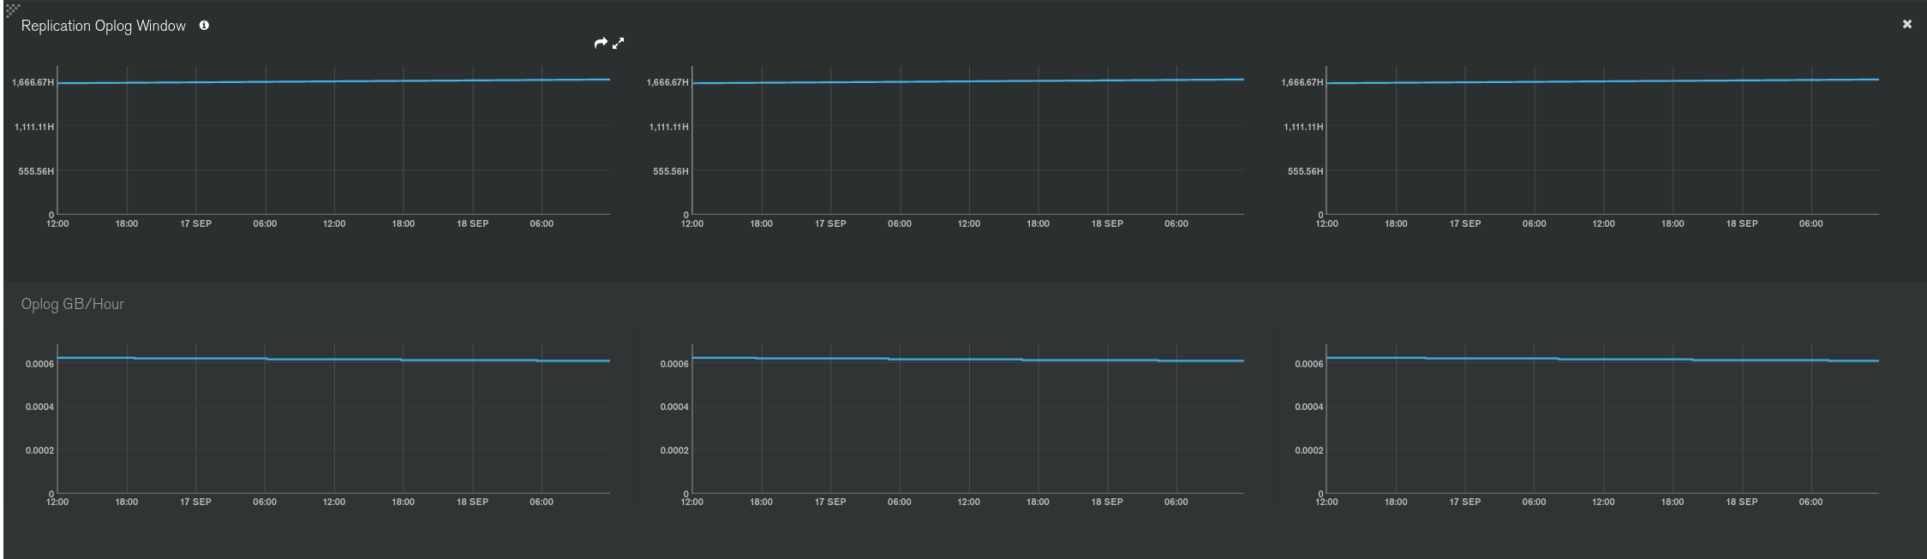Click 0.0004 axis label on middle Oplog GB/Hour chart
Screen dimensions: 1927x559
click(673, 407)
